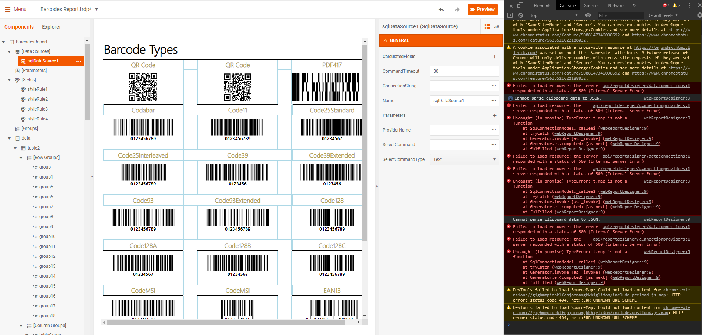Toggle DevTools device toolbar
702x335 pixels.
520,5
